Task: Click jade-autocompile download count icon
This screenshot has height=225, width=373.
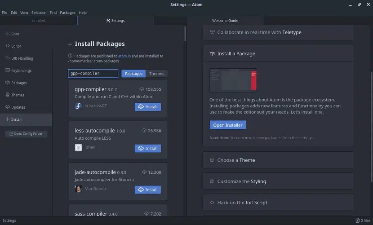Action: pos(144,172)
